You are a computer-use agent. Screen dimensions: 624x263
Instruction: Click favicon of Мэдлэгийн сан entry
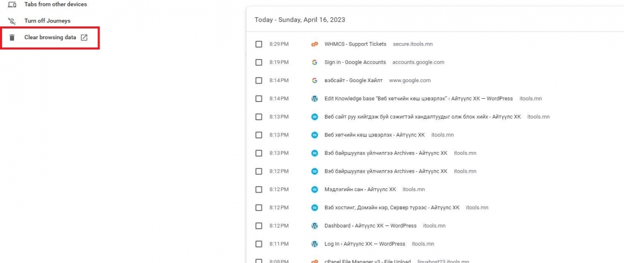click(314, 189)
